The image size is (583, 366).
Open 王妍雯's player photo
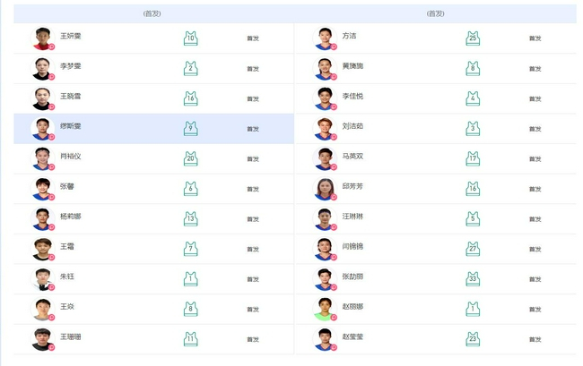tap(41, 38)
